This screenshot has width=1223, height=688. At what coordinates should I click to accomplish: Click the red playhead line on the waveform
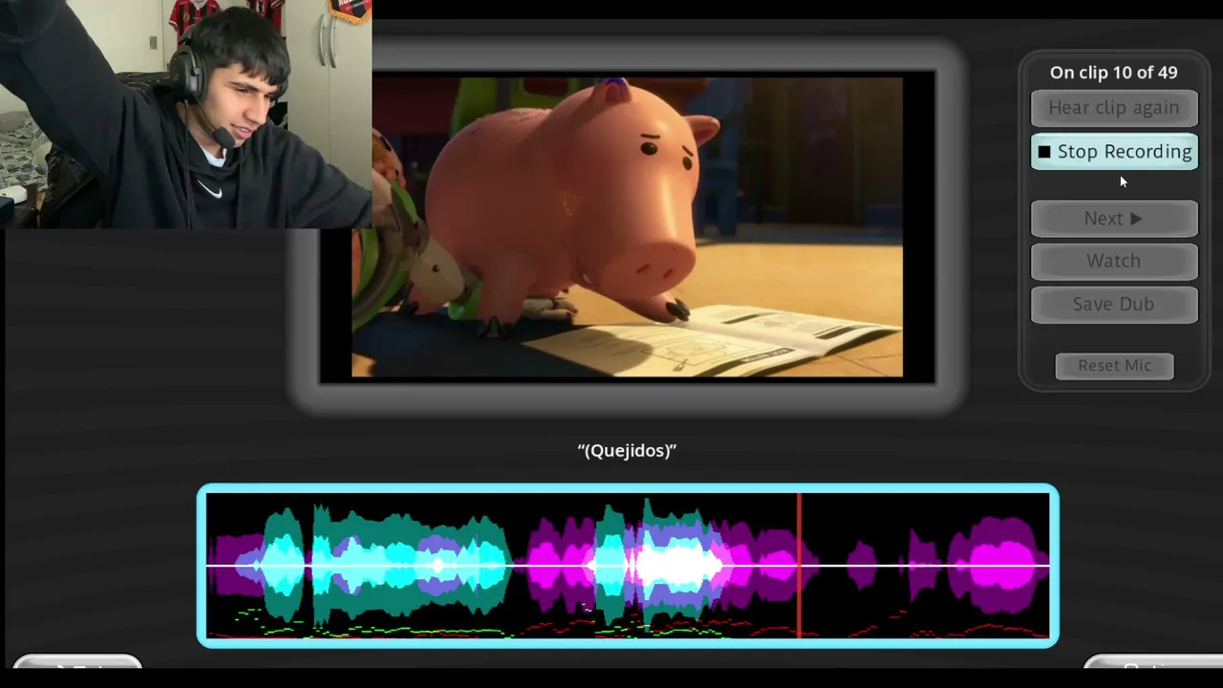799,566
